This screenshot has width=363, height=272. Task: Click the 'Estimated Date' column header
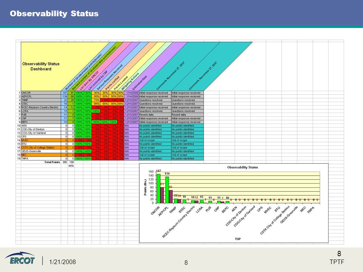tap(140, 83)
